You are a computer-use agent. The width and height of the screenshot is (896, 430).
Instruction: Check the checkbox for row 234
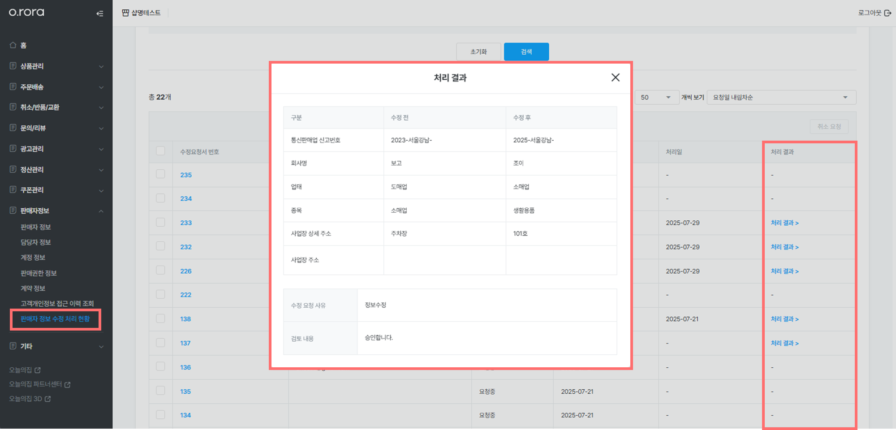[160, 198]
